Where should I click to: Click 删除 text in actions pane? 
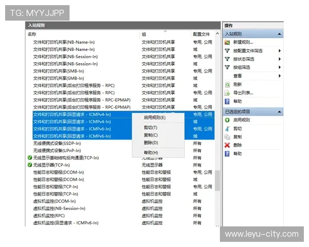click(237, 145)
